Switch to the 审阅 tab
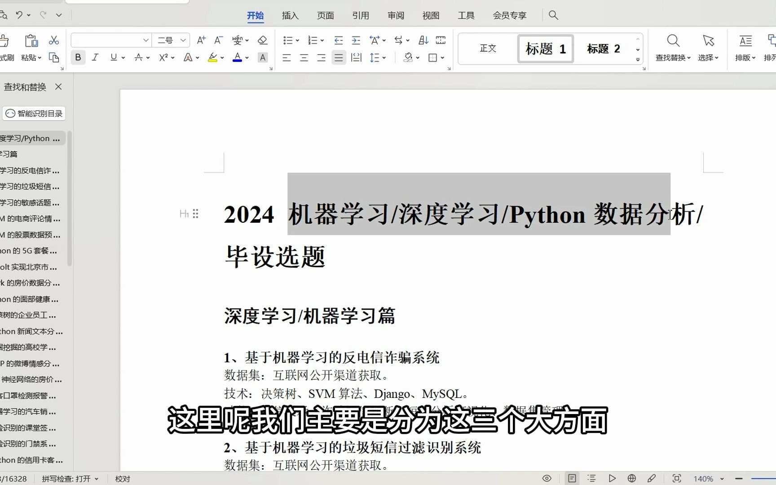The width and height of the screenshot is (776, 485). pos(396,15)
